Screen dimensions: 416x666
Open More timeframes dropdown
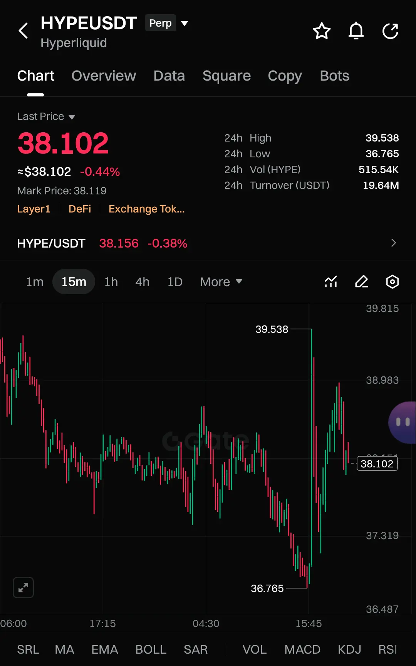[221, 282]
